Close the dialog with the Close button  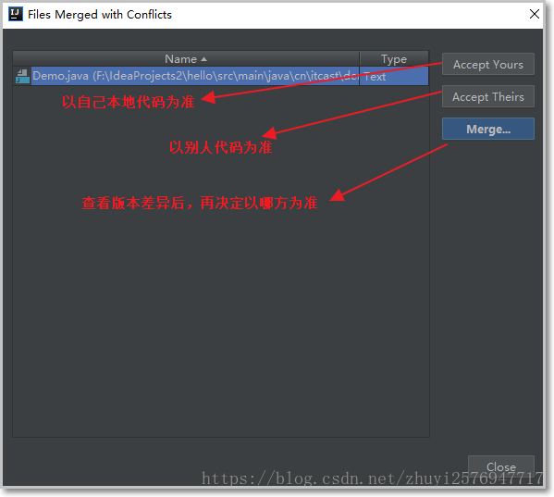(x=500, y=466)
